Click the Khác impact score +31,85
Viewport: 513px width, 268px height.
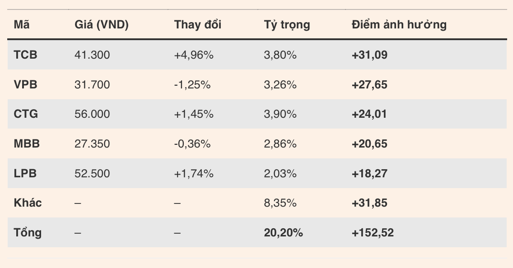click(x=369, y=203)
